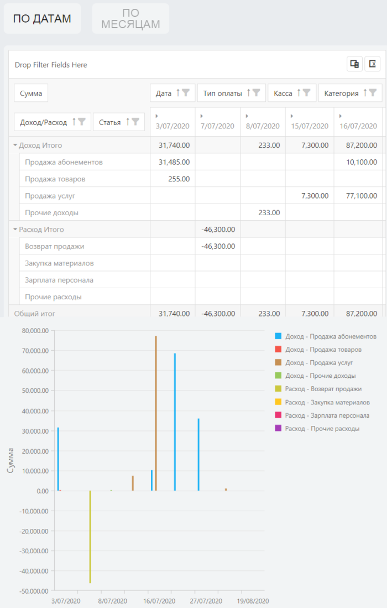Open the Тип оплаты filter funnel
387x608 pixels.
point(256,93)
